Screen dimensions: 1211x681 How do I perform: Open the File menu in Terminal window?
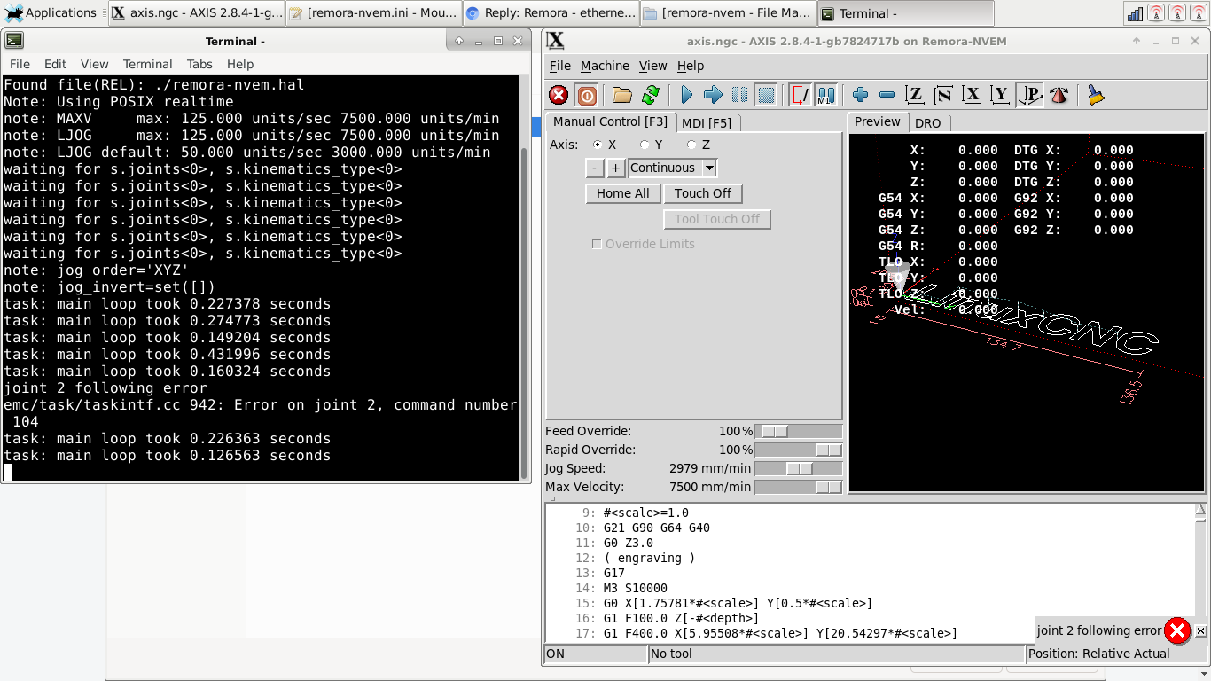[x=20, y=64]
